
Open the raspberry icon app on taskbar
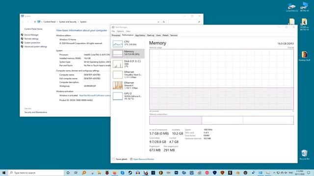(x=107, y=173)
